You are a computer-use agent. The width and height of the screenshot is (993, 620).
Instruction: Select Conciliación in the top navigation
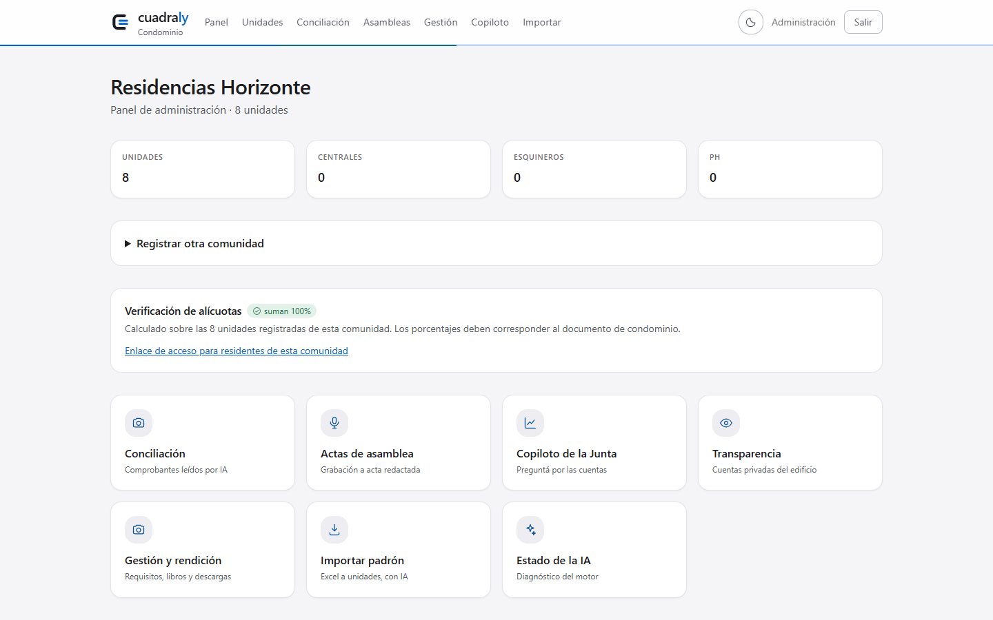tap(323, 23)
